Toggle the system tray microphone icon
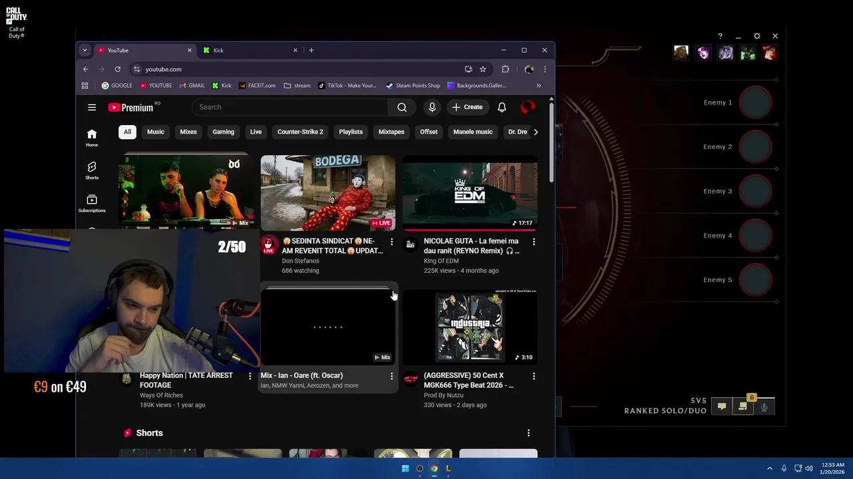The height and width of the screenshot is (479, 853). point(784,468)
